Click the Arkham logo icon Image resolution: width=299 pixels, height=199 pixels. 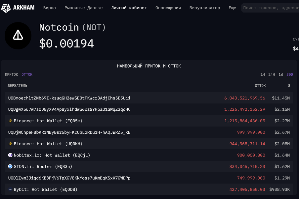(6, 8)
